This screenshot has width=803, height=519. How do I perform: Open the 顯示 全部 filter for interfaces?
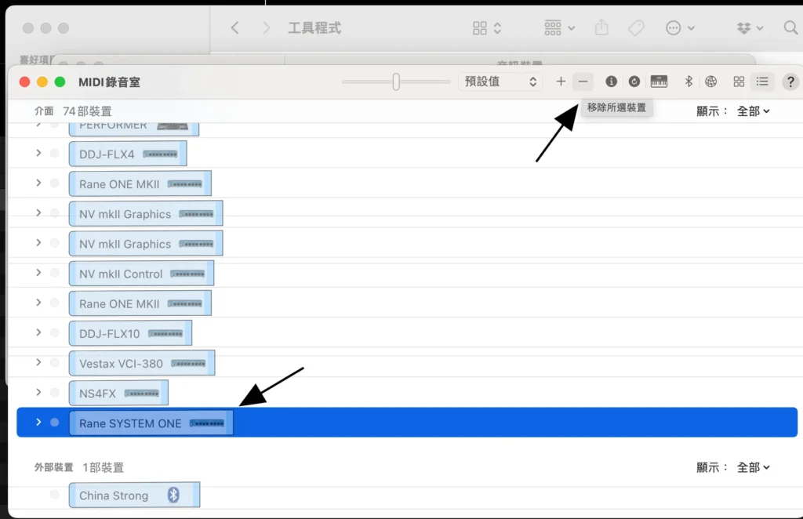tap(753, 111)
